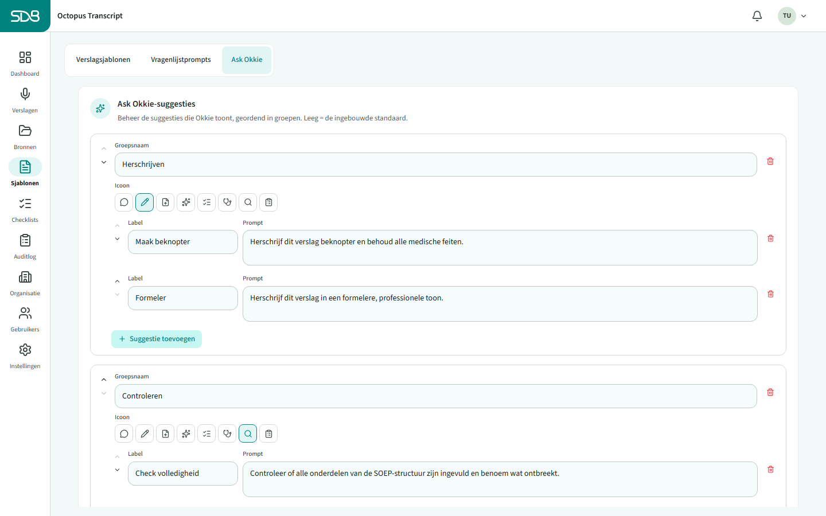Image resolution: width=826 pixels, height=516 pixels.
Task: Open the Dashboard section in sidebar
Action: pyautogui.click(x=25, y=63)
